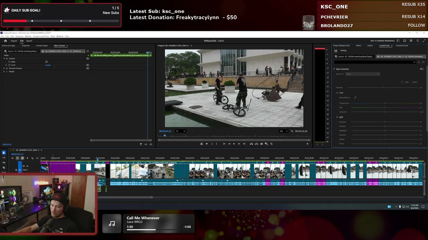Adjust the Temperature slider
Viewport: 428px width, 240px height.
(x=385, y=103)
